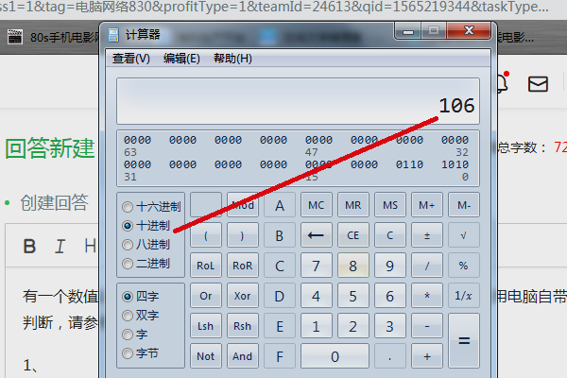This screenshot has height=378, width=567.
Task: Click the bold B icon in the editor
Action: click(x=29, y=246)
